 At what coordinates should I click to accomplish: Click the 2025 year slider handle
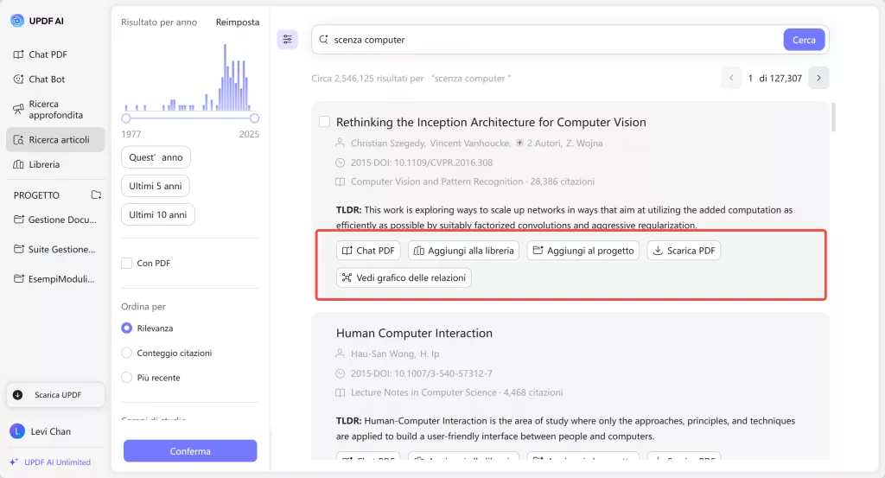pos(254,118)
